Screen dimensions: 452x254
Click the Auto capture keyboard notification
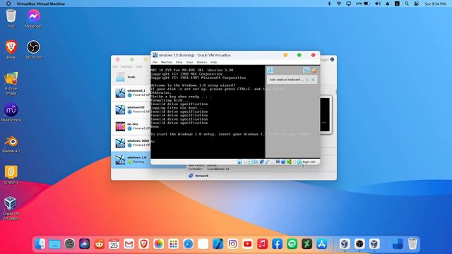click(292, 80)
